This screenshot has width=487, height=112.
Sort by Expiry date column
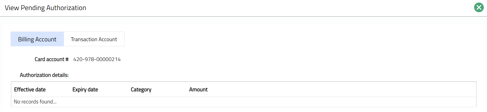(85, 89)
